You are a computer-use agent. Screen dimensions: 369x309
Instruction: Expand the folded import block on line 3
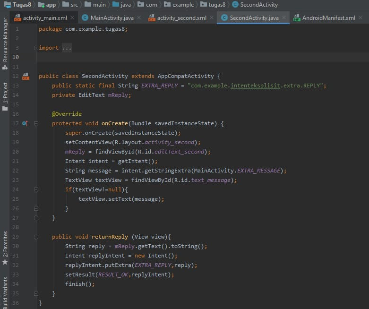pos(36,48)
